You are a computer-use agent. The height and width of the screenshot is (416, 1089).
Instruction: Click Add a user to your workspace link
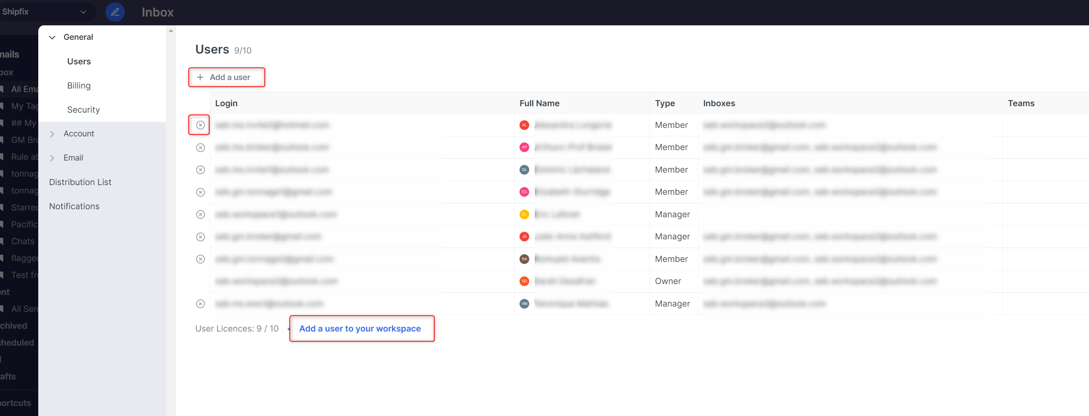(x=360, y=329)
